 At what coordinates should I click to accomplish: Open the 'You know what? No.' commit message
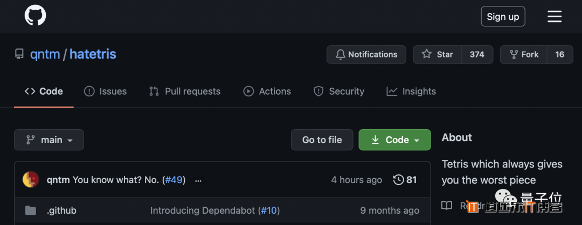coord(116,180)
